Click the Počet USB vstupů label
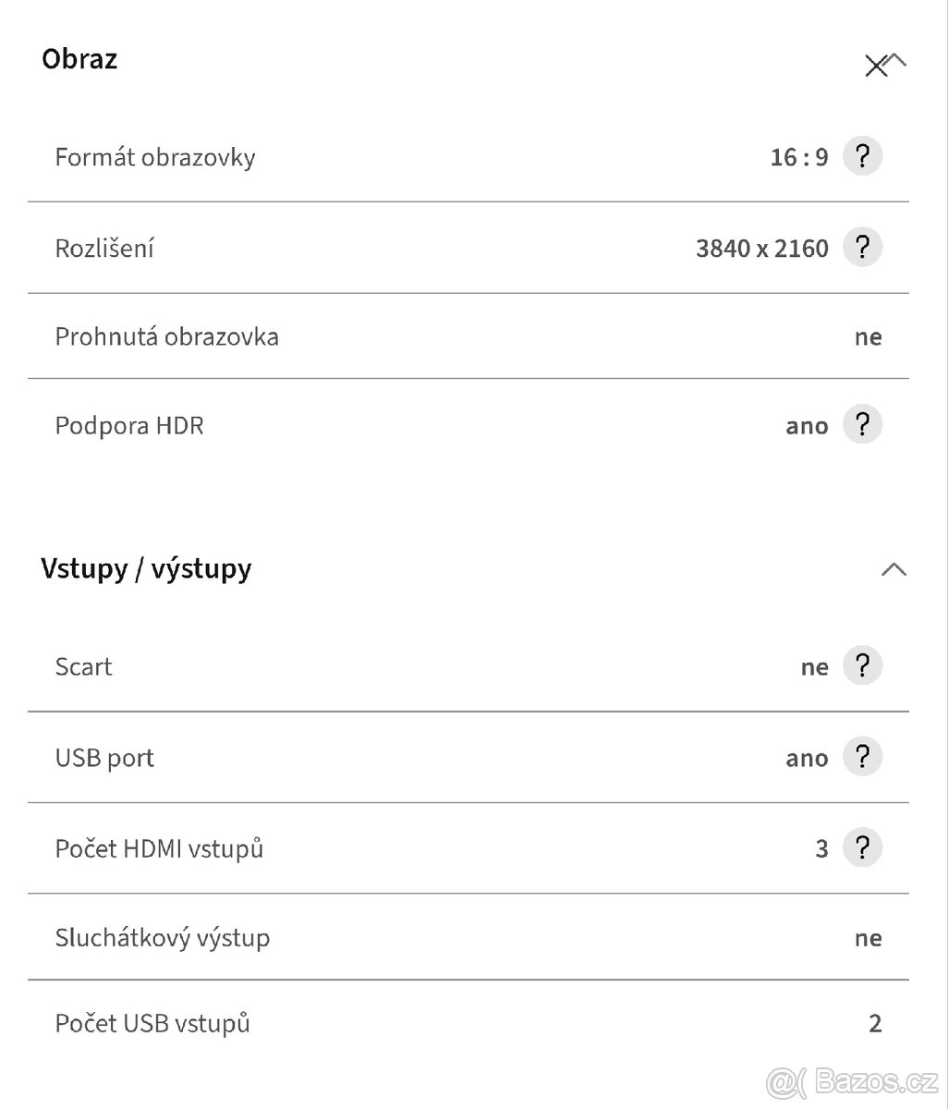 coord(152,1023)
